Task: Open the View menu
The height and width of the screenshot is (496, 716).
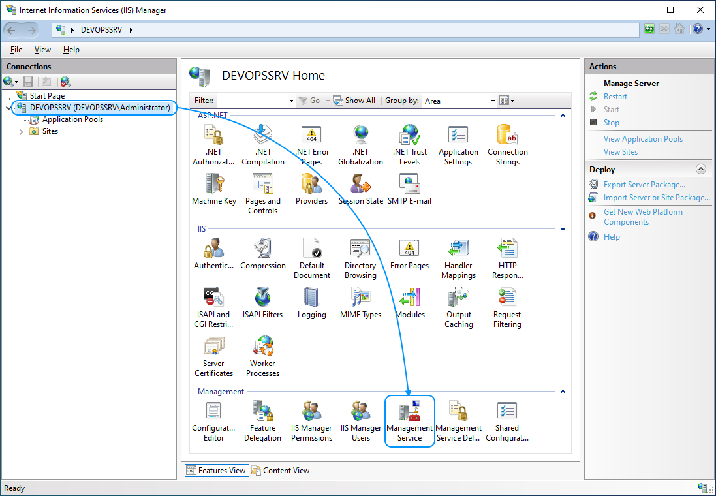Action: 42,50
